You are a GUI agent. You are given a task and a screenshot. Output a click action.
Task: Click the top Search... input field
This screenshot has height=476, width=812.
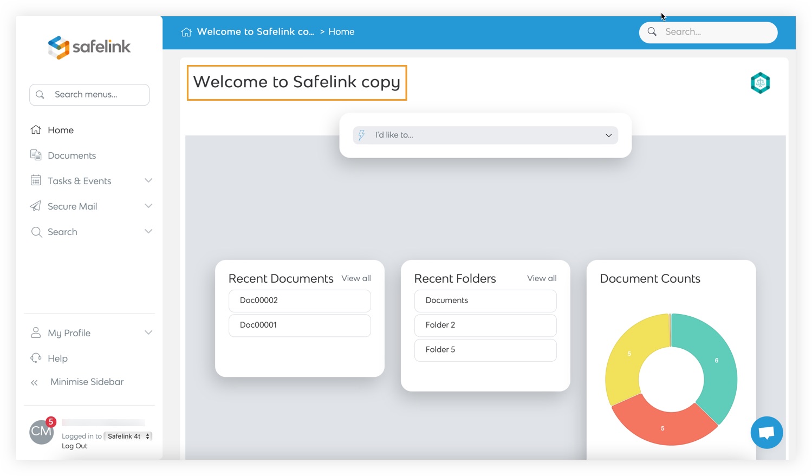coord(708,32)
